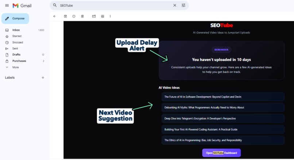The width and height of the screenshot is (294, 160).
Task: Click the SEOTube logo in the email
Action: pos(221,25)
